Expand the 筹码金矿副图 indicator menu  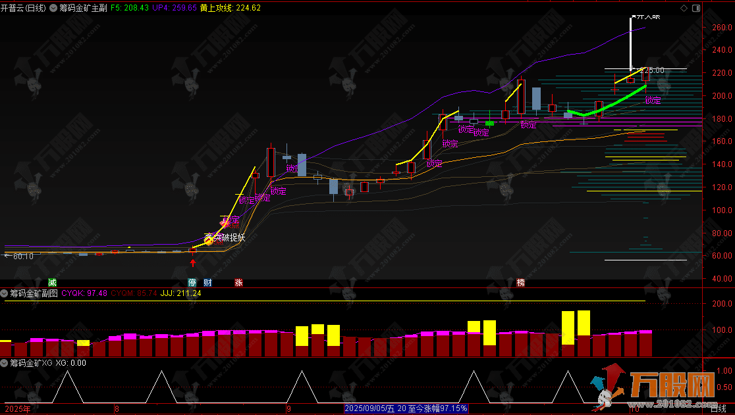[x=5, y=293]
